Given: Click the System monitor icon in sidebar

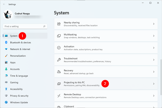Looking at the screenshot, I should 6,36.
